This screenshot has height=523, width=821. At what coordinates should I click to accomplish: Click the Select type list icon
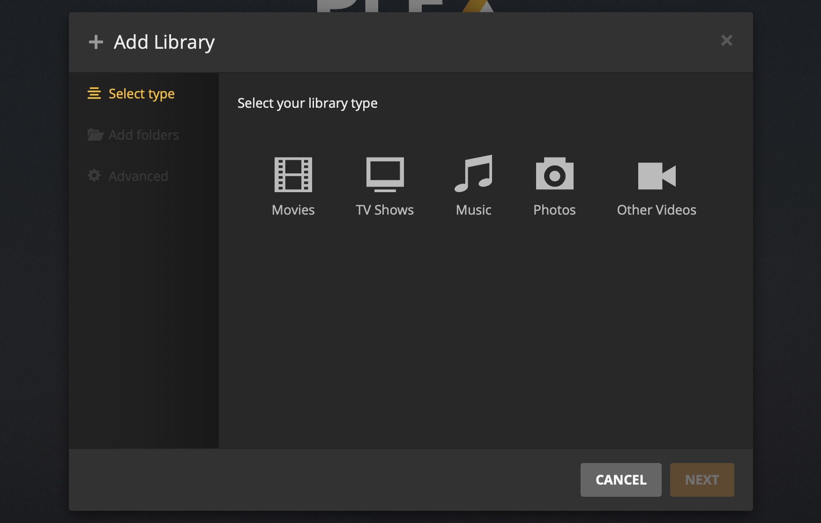[94, 94]
